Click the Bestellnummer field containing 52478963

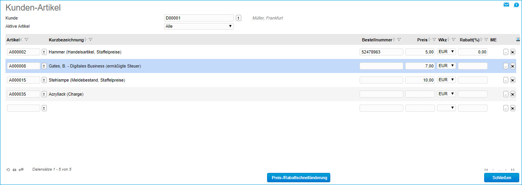381,52
